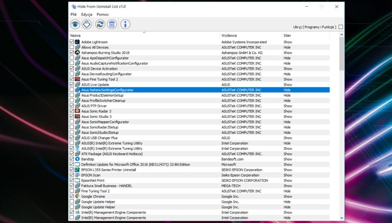Click the Show state of Google Chrome
392x223 pixels.
click(x=288, y=196)
